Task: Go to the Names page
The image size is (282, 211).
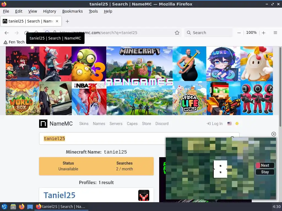Action: coord(99,124)
